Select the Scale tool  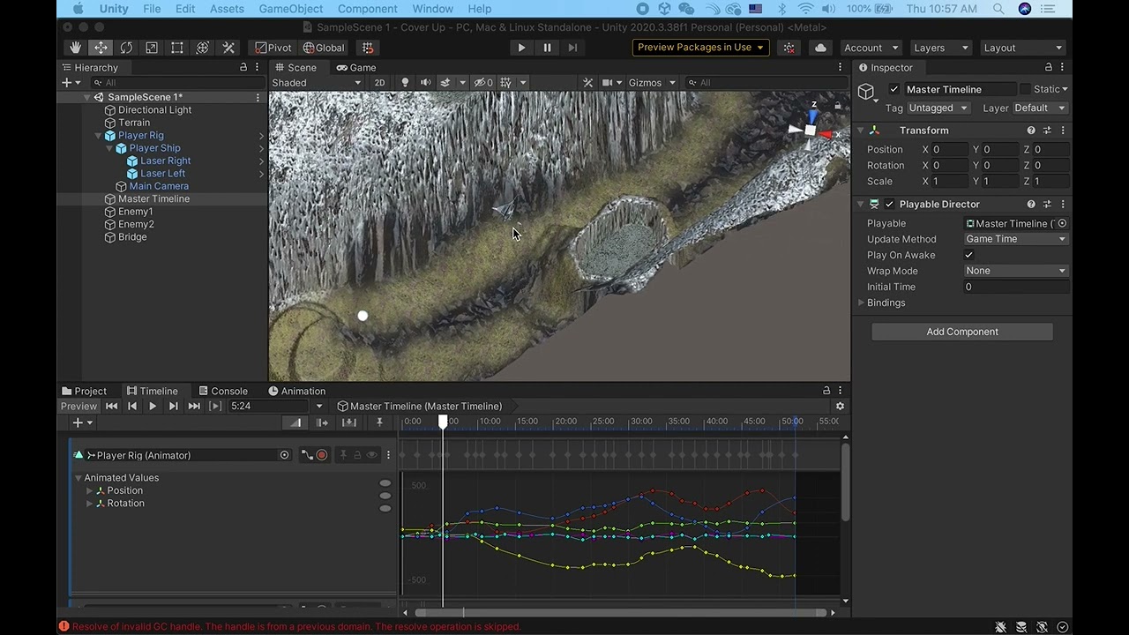point(152,48)
